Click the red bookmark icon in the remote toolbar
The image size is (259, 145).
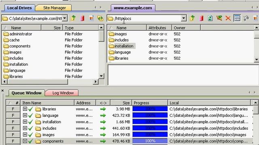201,18
